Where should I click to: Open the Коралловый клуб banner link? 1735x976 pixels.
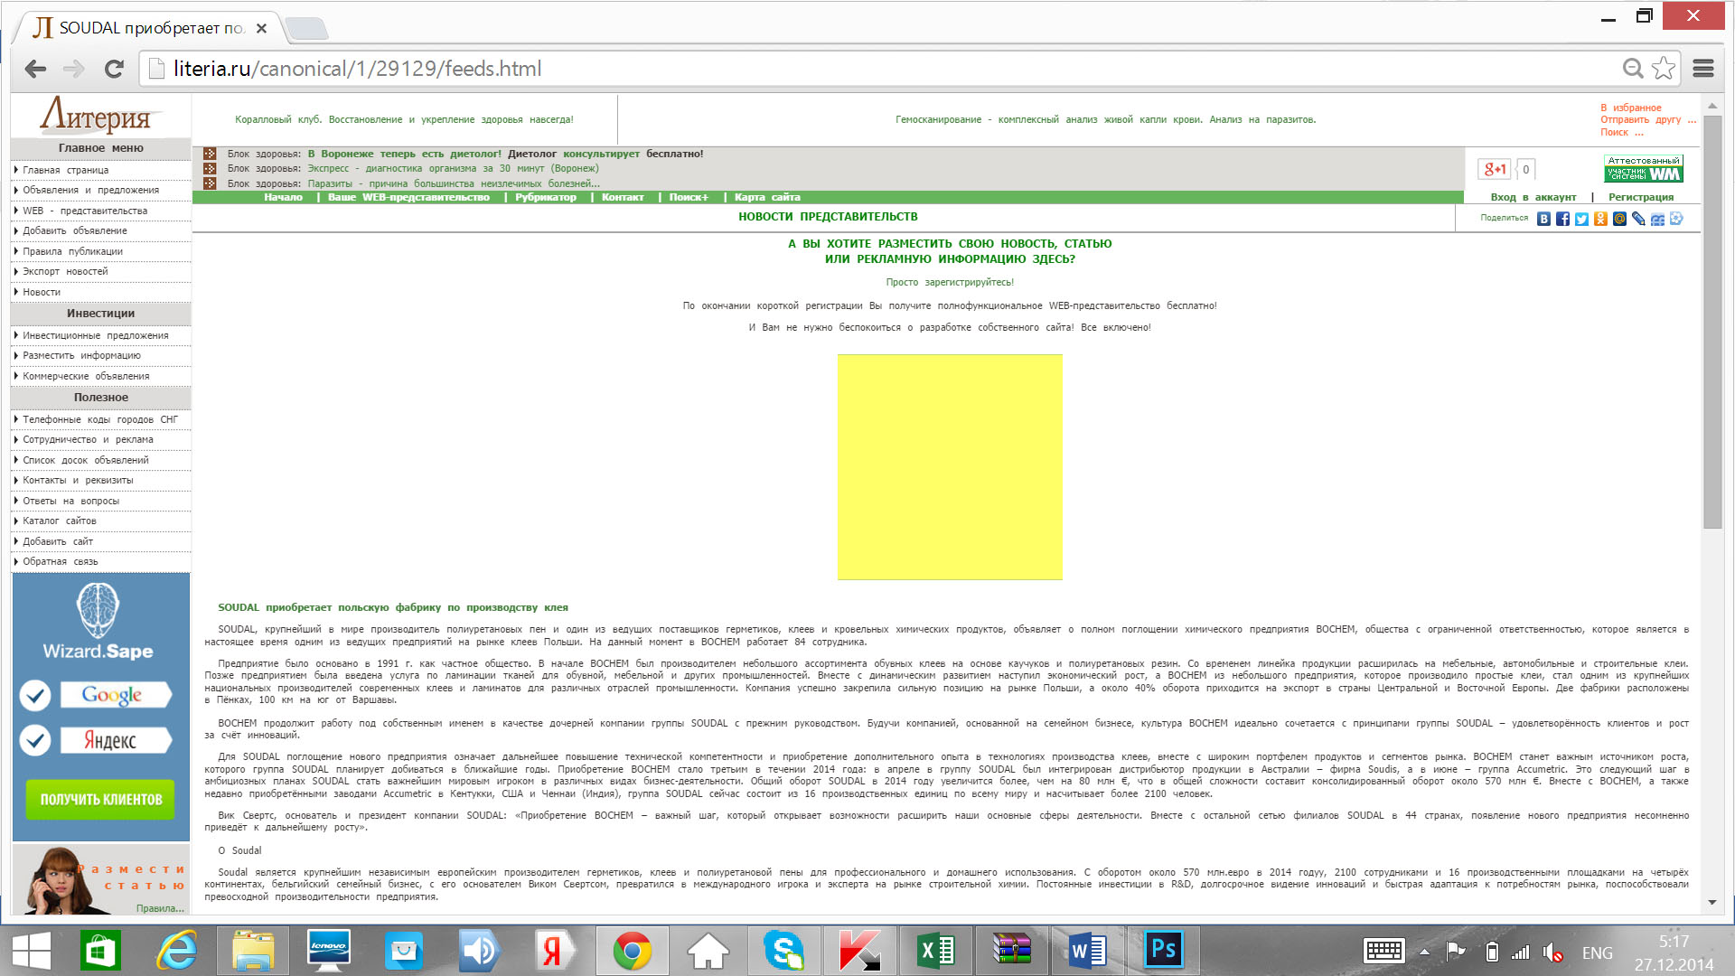click(x=404, y=119)
